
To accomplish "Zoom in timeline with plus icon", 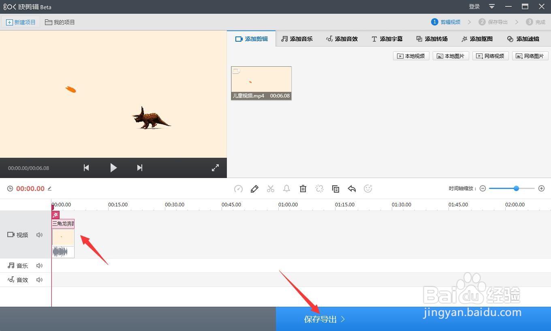I will pos(542,189).
